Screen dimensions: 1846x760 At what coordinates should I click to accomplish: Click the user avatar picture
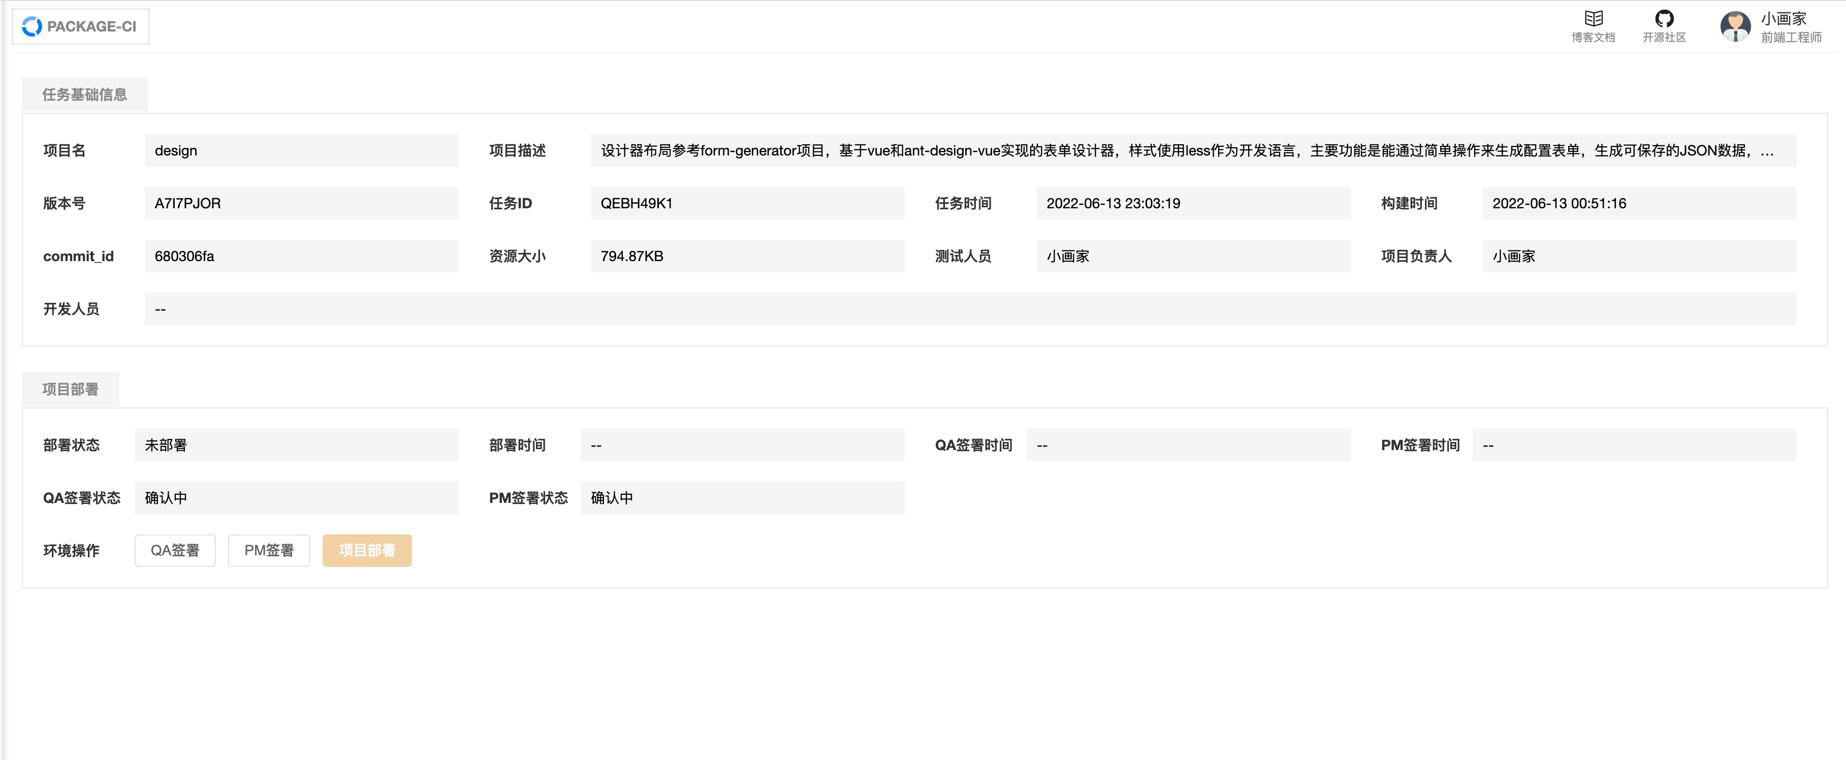click(1735, 26)
